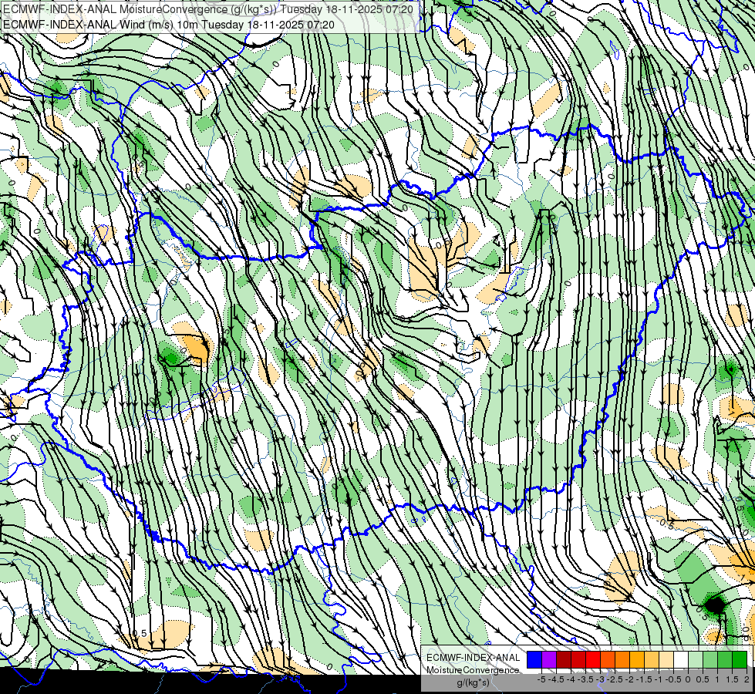Click the legend tick label -2.5
This screenshot has width=755, height=694.
pyautogui.click(x=615, y=679)
